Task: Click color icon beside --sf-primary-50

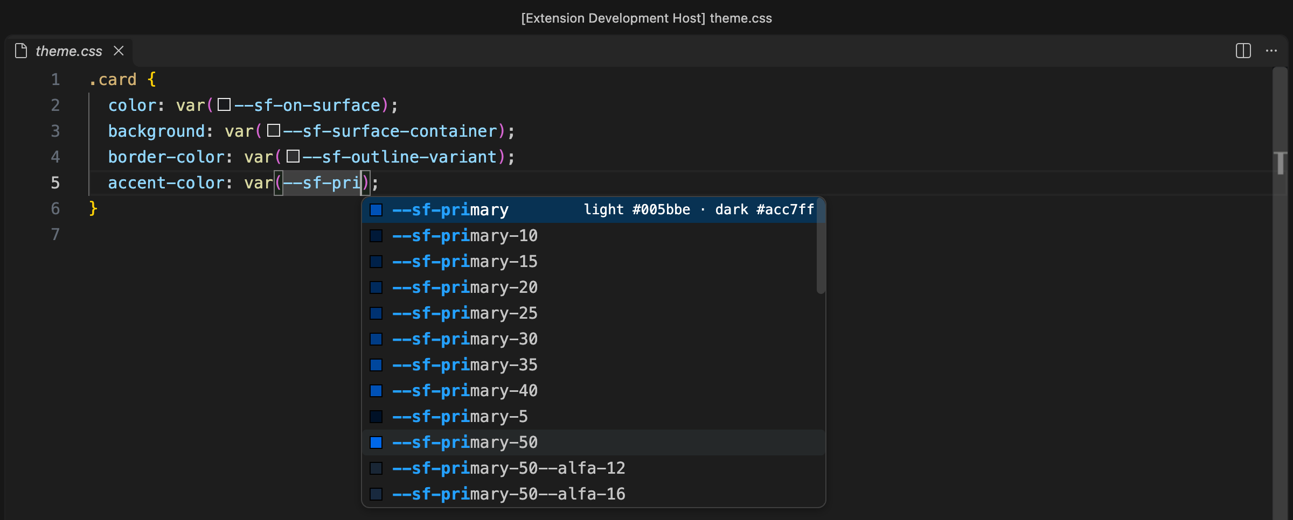Action: [376, 442]
